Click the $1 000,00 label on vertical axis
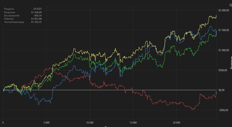Viewport: 232px width, 127px height. point(223,50)
